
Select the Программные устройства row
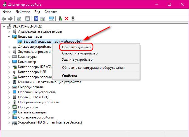(x=36, y=102)
